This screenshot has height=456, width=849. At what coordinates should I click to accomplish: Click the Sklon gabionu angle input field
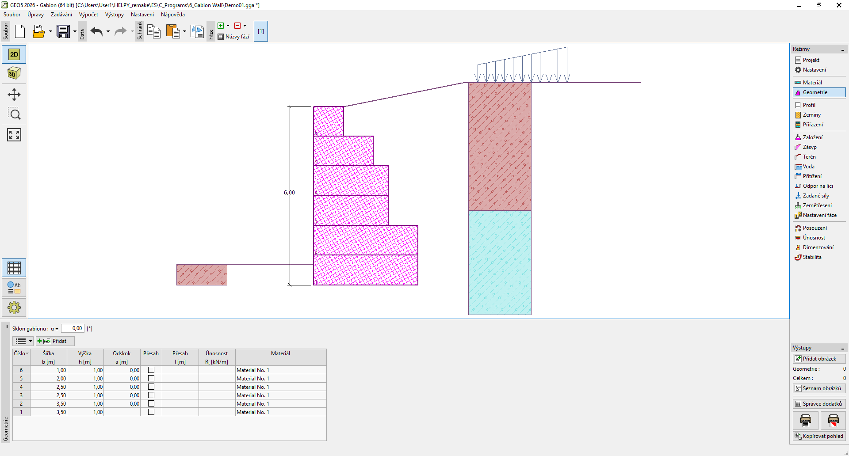point(73,328)
